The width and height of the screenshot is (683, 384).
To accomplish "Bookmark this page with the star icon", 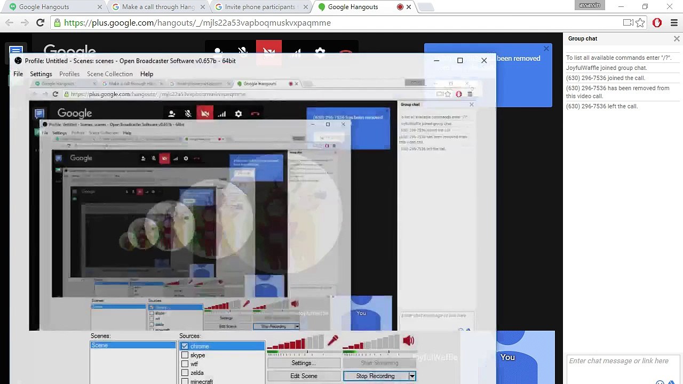I will click(x=640, y=22).
